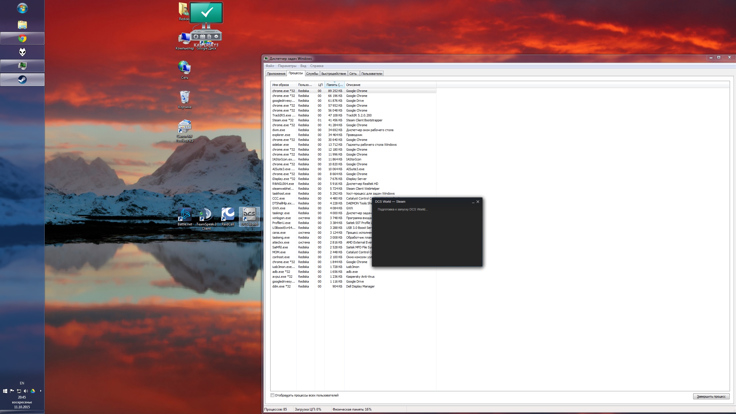Open the Файл menu
The height and width of the screenshot is (414, 736).
click(270, 66)
